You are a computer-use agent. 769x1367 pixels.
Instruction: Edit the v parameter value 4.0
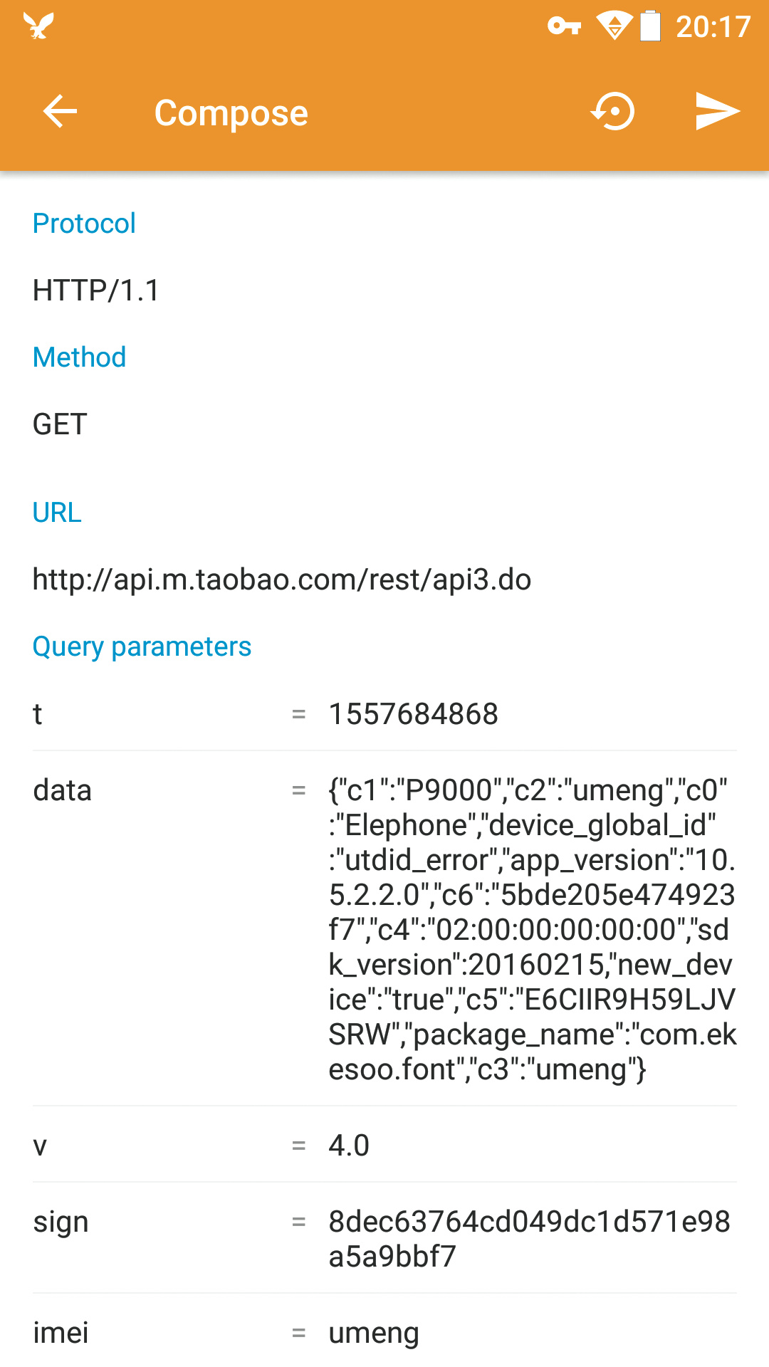tap(349, 1146)
